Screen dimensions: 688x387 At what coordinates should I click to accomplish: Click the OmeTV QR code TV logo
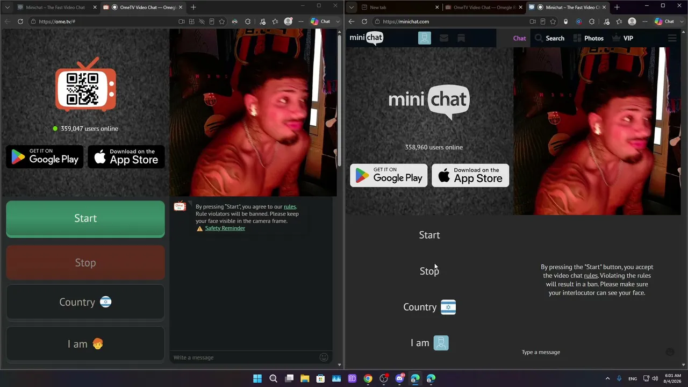[85, 84]
